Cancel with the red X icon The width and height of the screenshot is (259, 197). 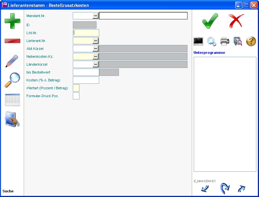tap(236, 21)
